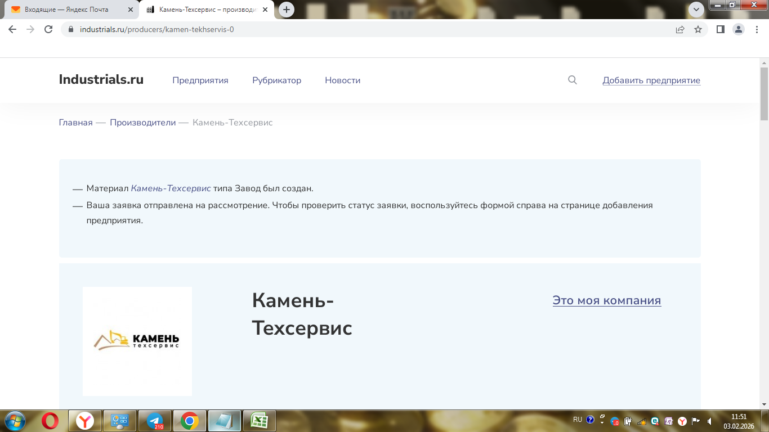This screenshot has width=769, height=432.
Task: Go back to the previous page in Chrome
Action: [x=12, y=29]
